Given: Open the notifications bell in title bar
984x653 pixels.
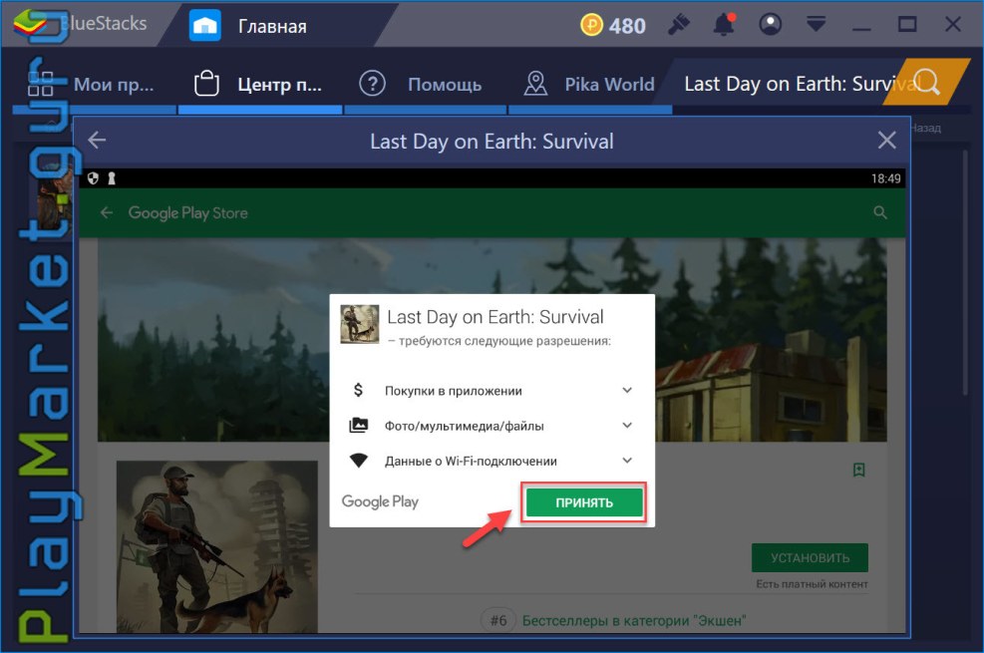Looking at the screenshot, I should coord(724,25).
